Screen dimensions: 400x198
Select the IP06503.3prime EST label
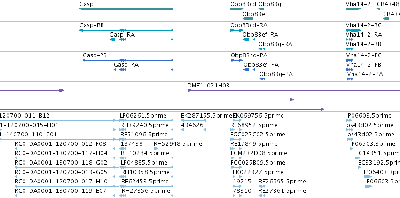[373, 144]
